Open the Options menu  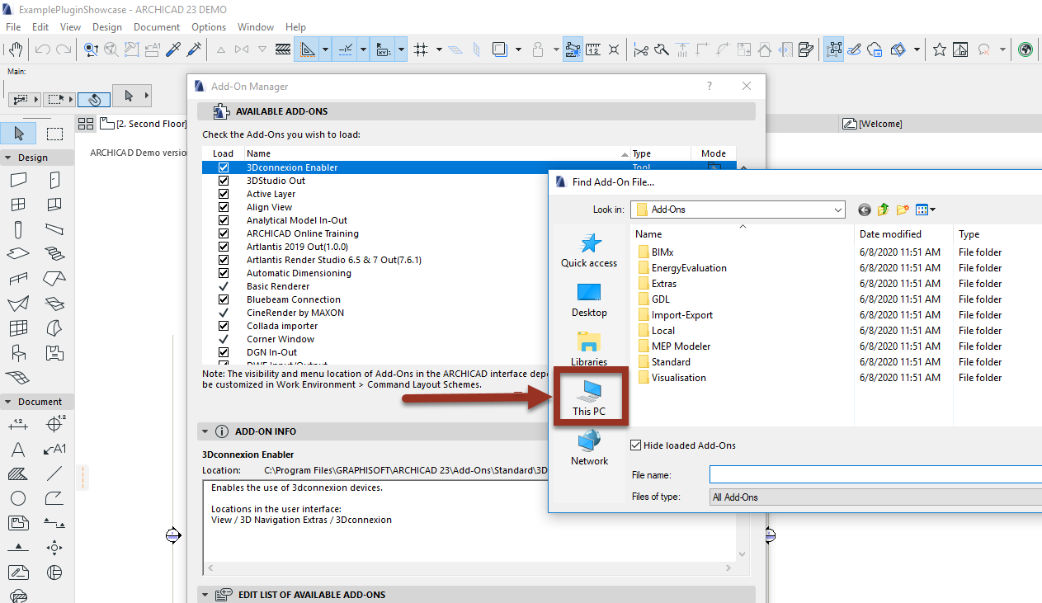click(x=209, y=27)
